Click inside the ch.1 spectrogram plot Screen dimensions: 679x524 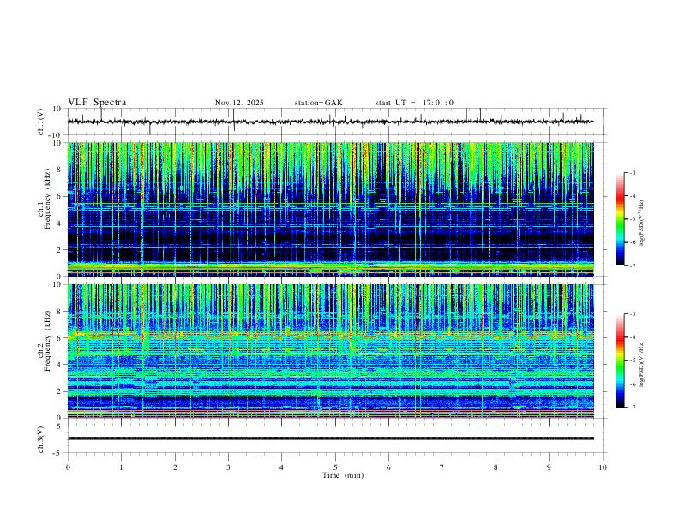click(x=330, y=209)
